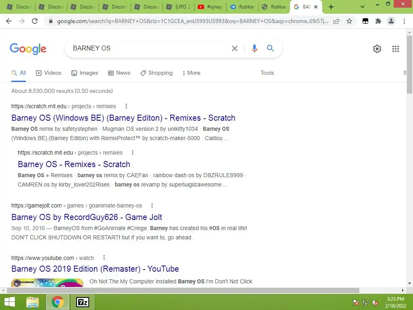This screenshot has width=413, height=310.
Task: Open the YouTube result video thumbnail
Action: [47, 283]
